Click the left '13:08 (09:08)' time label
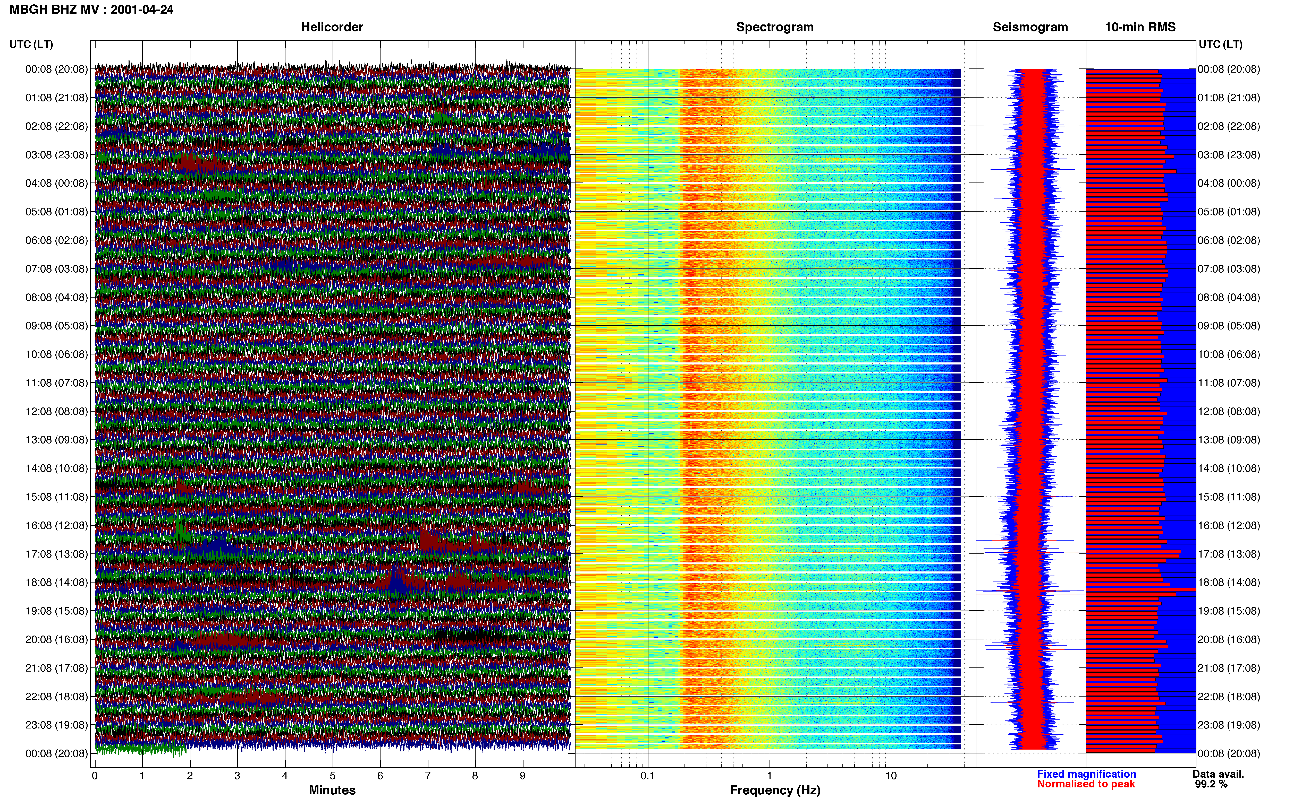 (x=56, y=440)
